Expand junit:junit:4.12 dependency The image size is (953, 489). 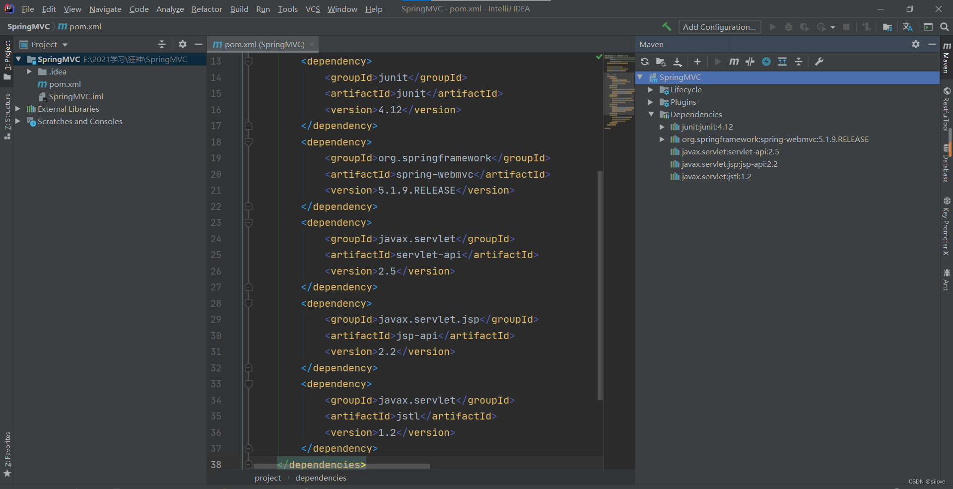point(662,127)
